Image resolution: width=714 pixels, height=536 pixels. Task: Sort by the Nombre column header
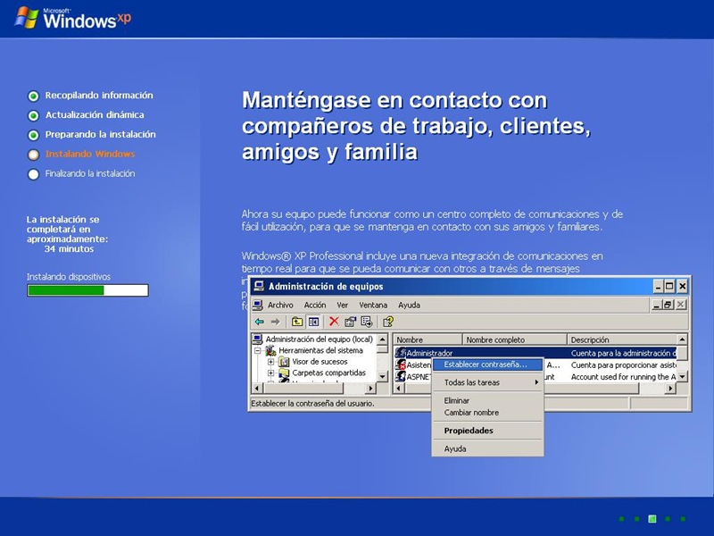pos(428,339)
